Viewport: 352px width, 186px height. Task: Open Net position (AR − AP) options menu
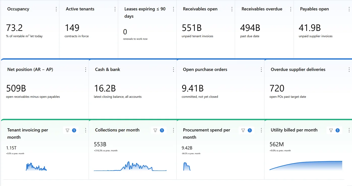tap(85, 70)
